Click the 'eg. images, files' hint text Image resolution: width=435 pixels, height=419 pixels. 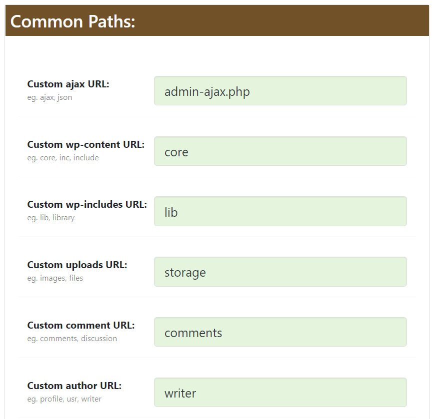pyautogui.click(x=55, y=278)
